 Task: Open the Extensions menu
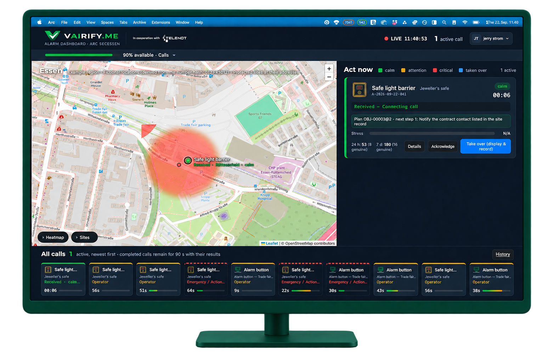160,22
